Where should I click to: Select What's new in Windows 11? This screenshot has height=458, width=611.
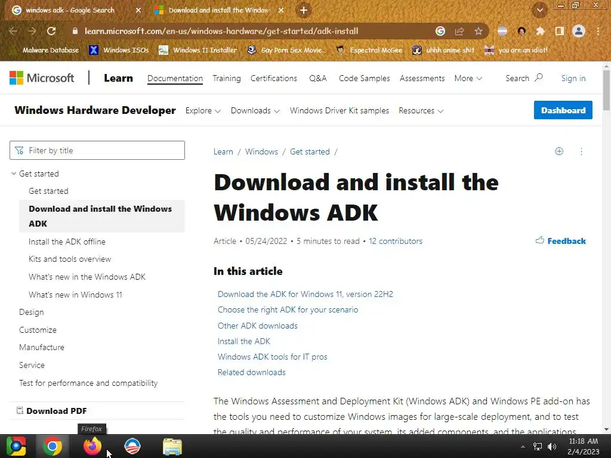click(x=75, y=295)
